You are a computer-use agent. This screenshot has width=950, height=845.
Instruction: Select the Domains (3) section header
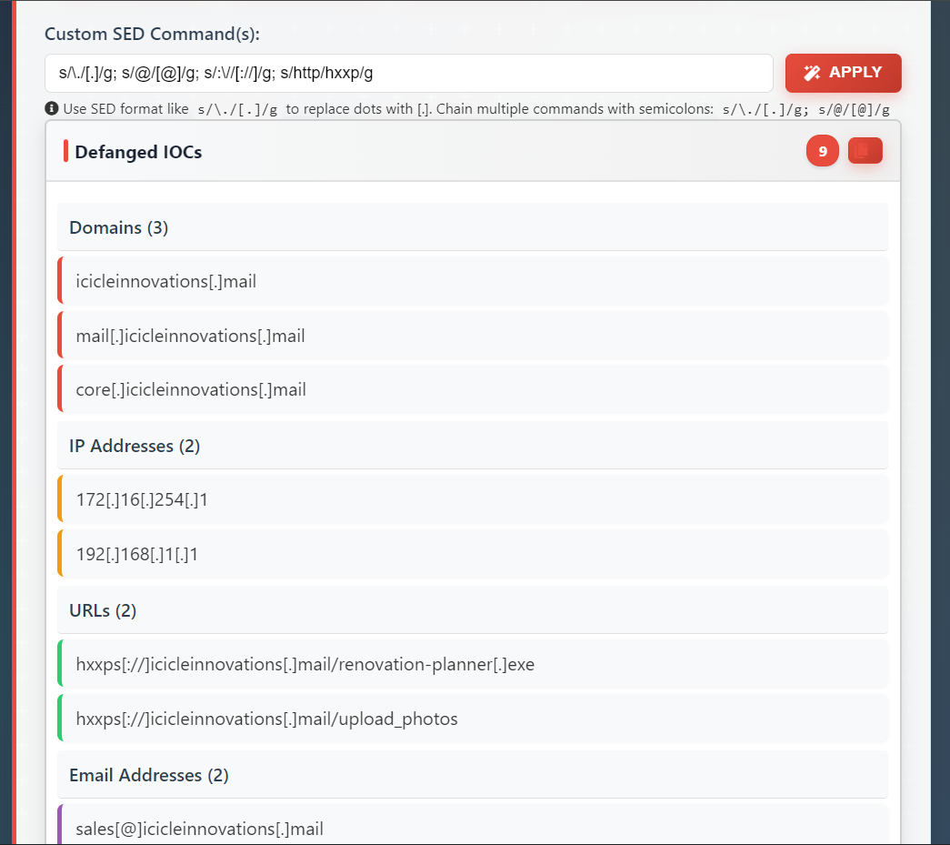472,227
